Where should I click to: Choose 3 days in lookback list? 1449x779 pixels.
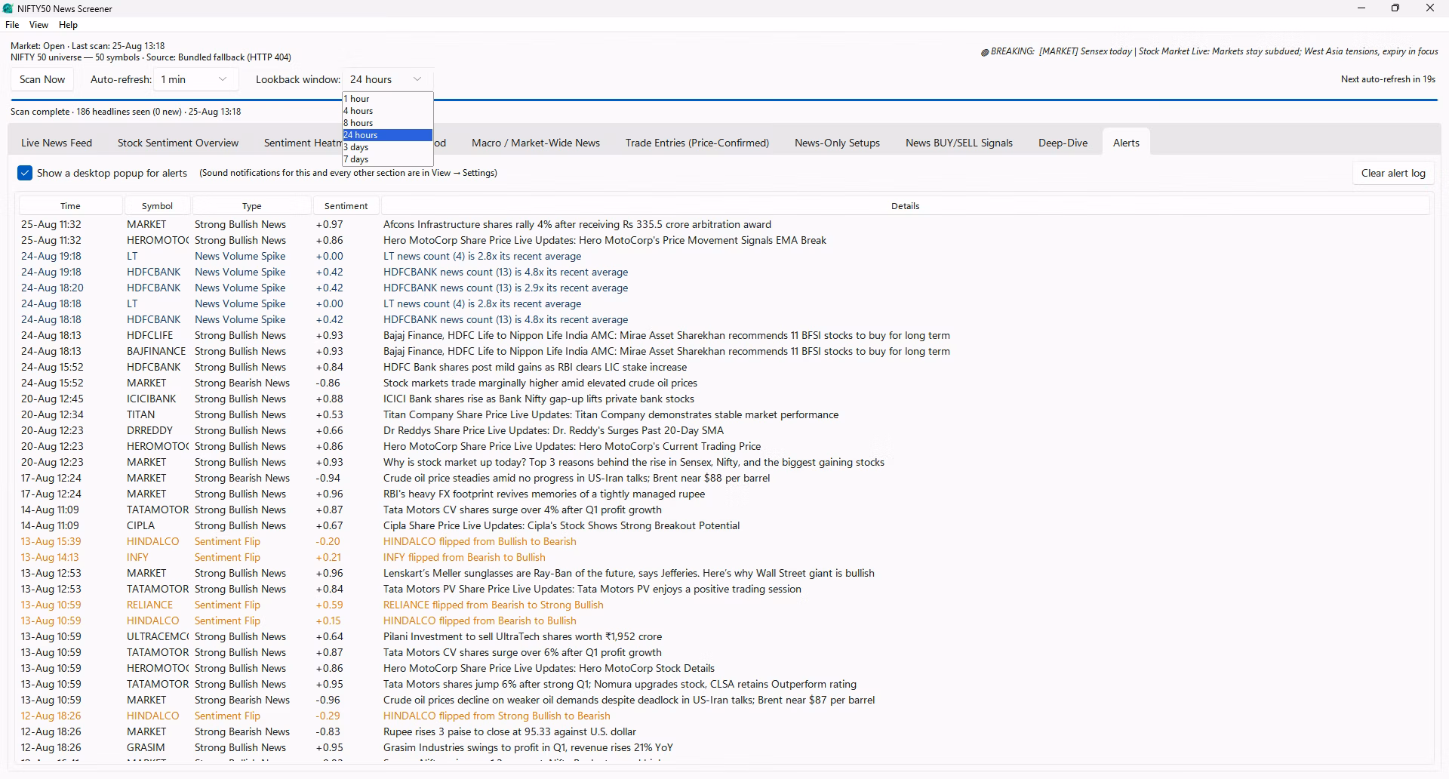point(387,147)
